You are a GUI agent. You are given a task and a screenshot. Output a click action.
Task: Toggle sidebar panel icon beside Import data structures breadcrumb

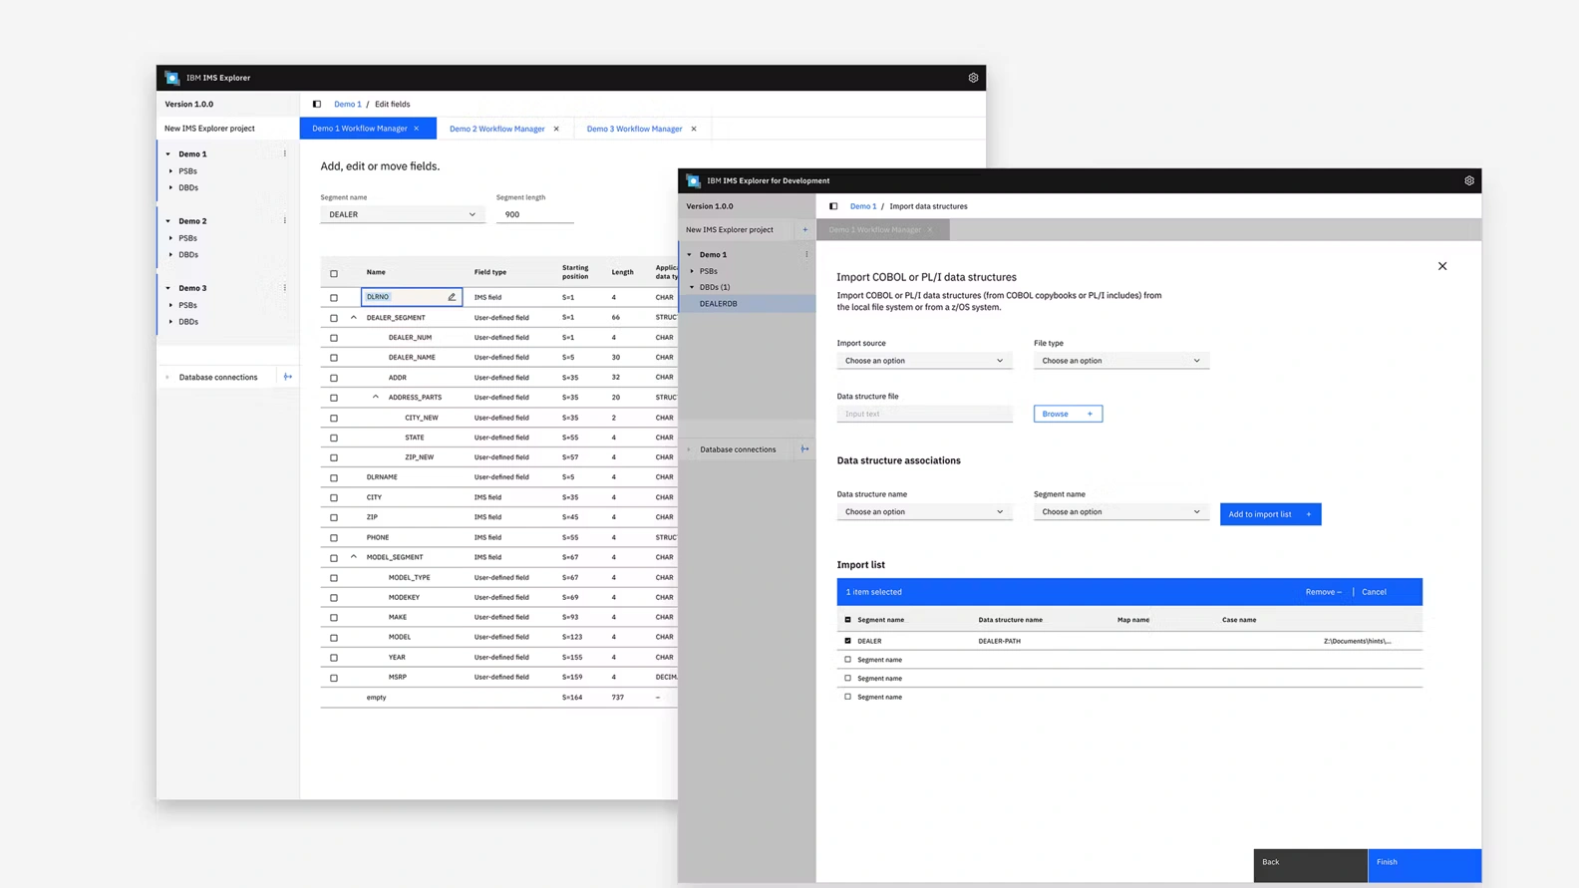tap(833, 206)
